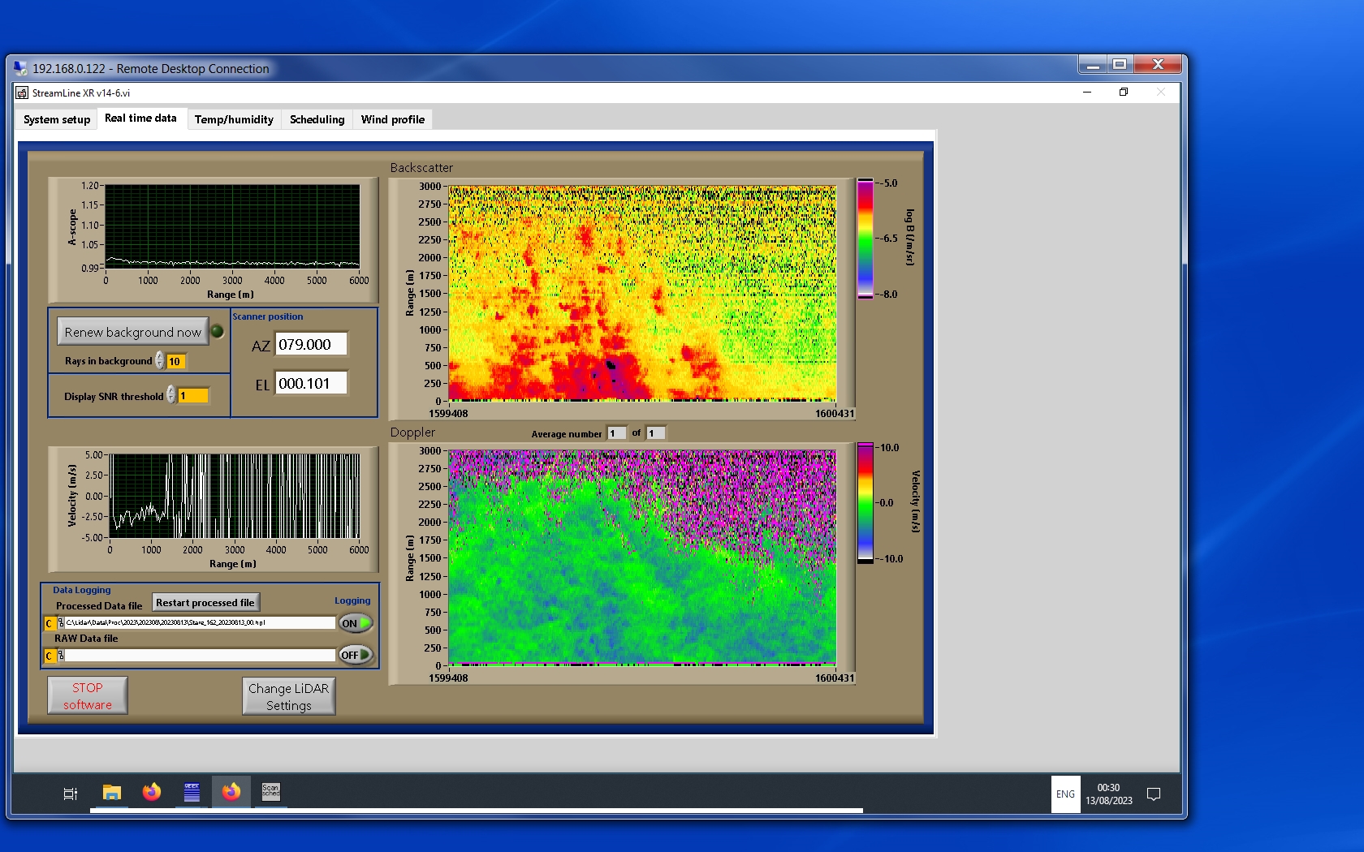1364x852 pixels.
Task: Adjust the Display SNR threshold stepper arrows
Action: coord(171,395)
